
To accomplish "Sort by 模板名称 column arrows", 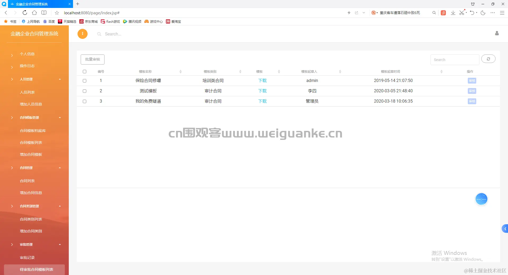I will point(180,71).
